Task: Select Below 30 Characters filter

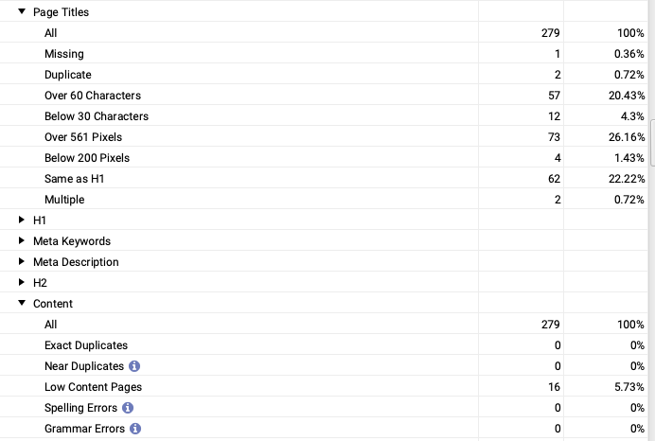Action: (324, 115)
